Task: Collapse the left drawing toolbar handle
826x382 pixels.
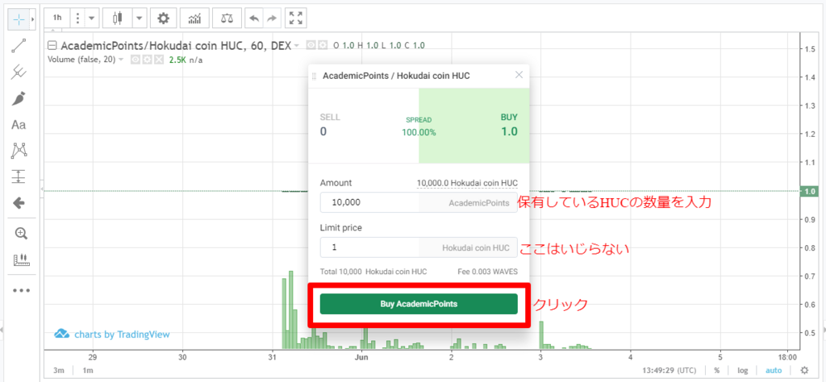Action: (42, 189)
